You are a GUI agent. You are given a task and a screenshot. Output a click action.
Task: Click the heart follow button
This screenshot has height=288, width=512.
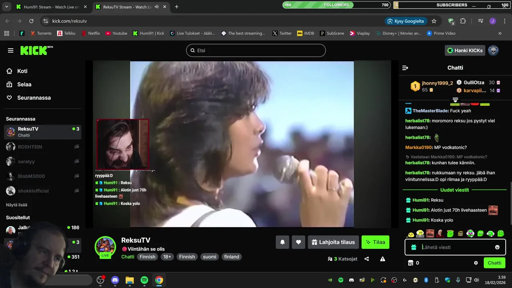click(x=298, y=242)
